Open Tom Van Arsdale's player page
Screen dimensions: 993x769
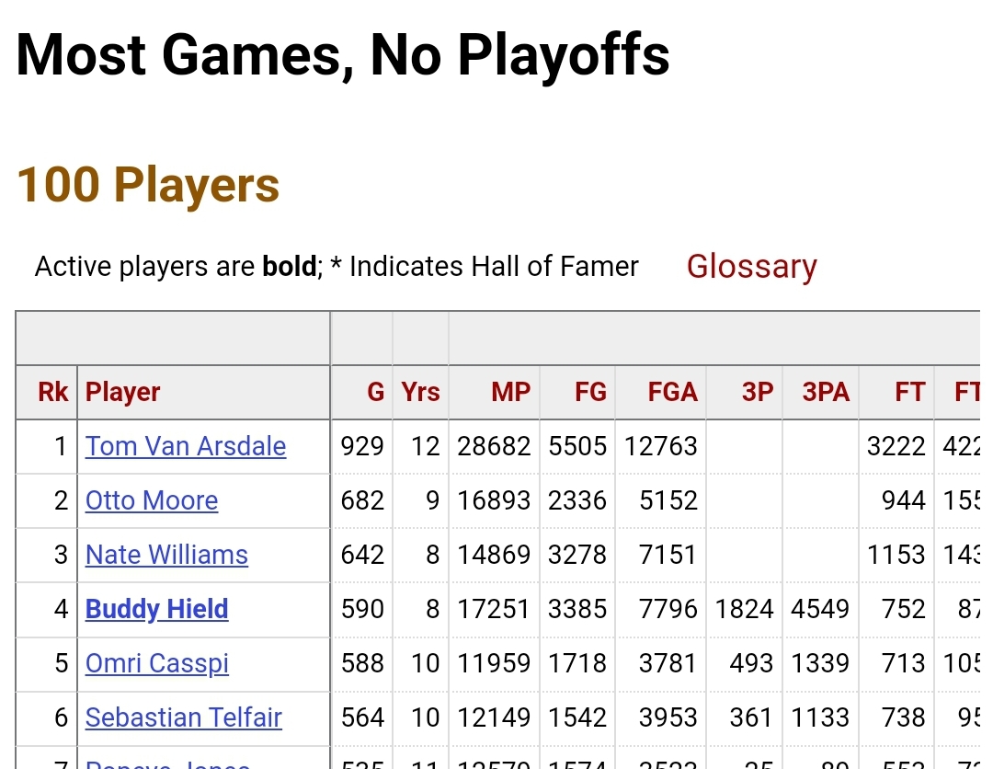tap(186, 446)
